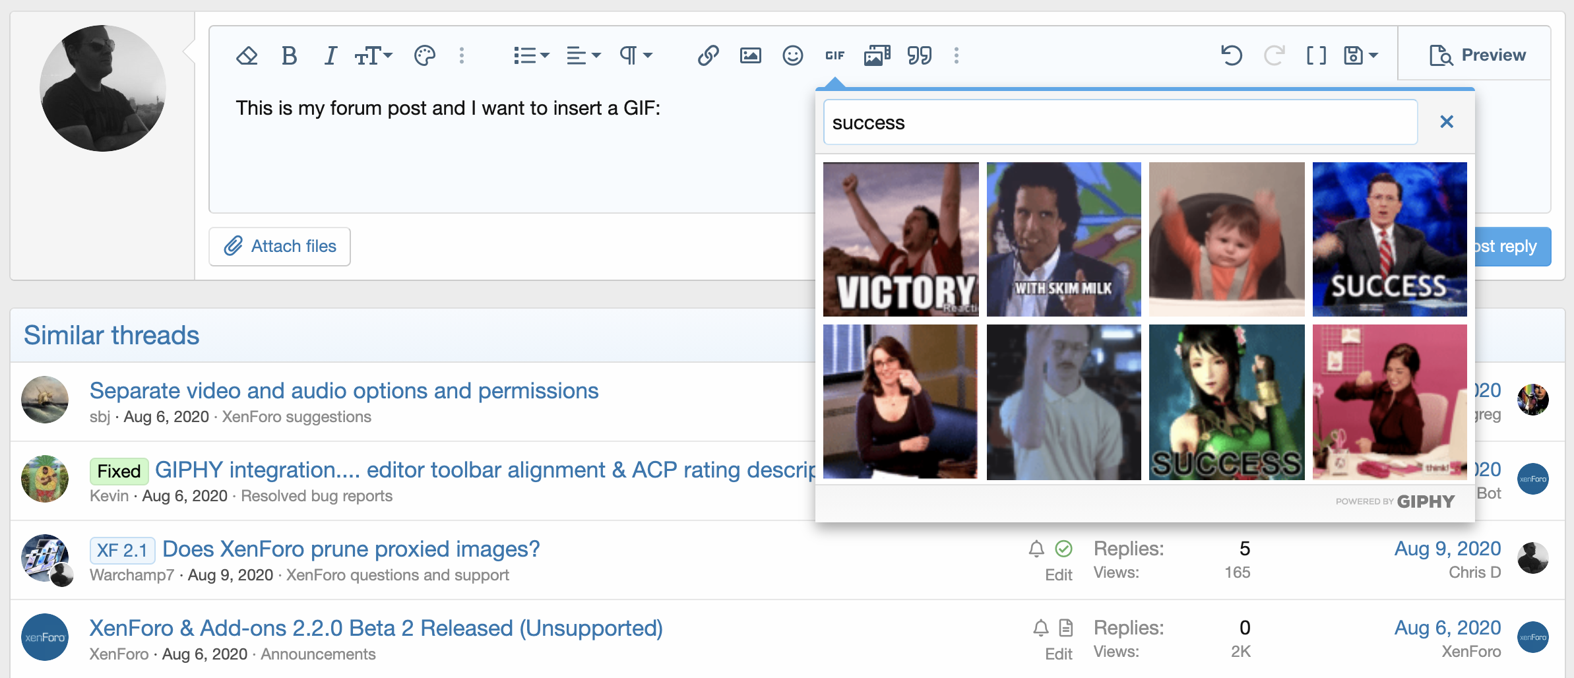Click Aug 6, 2020 last post date by XenForo
This screenshot has height=678, width=1574.
(1447, 628)
